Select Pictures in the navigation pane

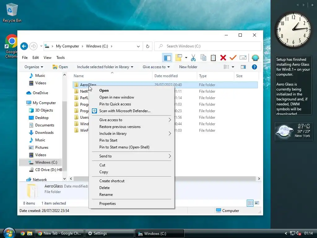[x=42, y=148]
